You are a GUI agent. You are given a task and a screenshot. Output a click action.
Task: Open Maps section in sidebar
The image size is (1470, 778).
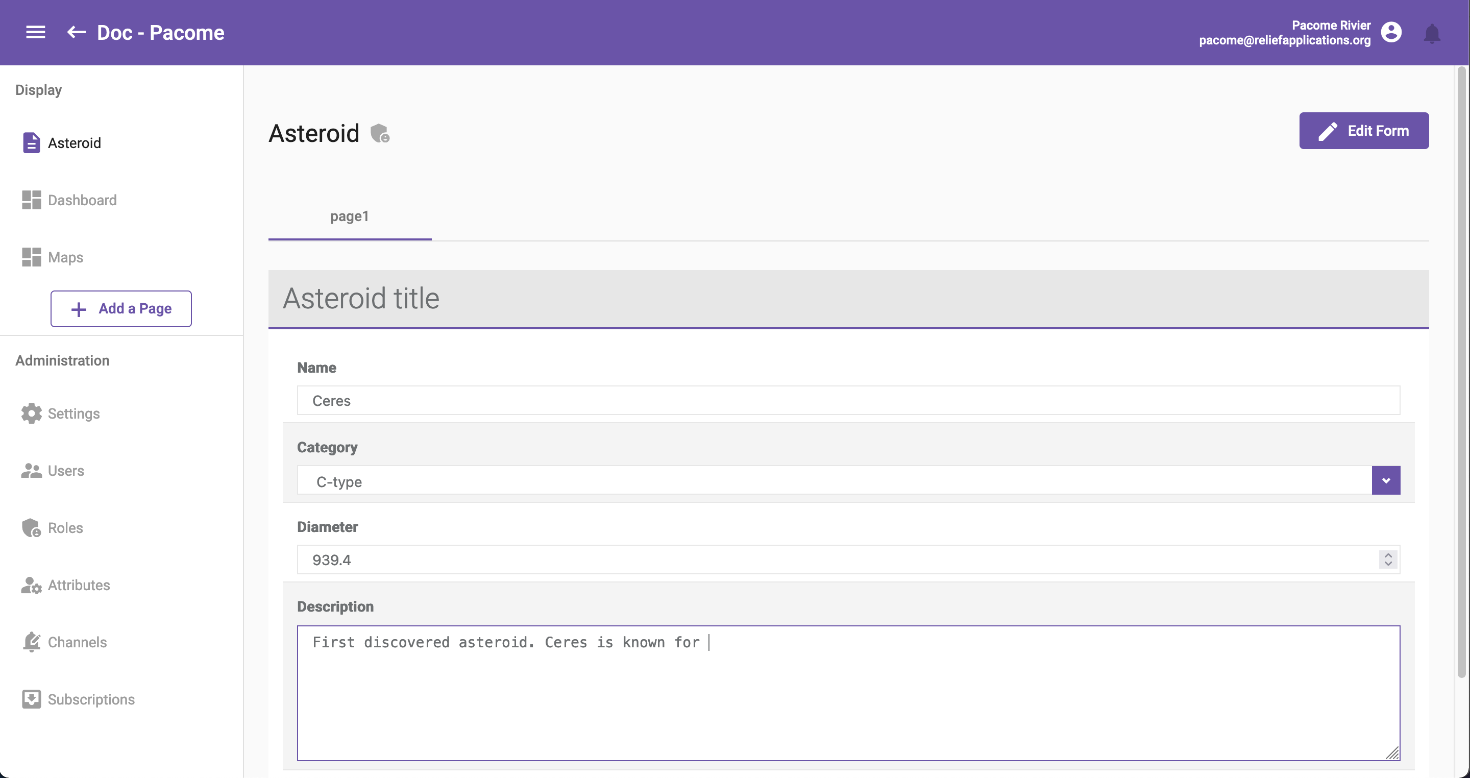pos(65,257)
